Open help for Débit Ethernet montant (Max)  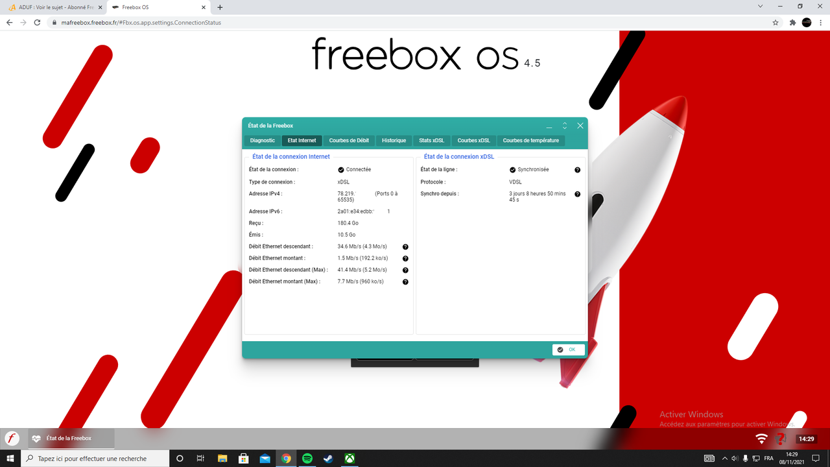(x=405, y=282)
